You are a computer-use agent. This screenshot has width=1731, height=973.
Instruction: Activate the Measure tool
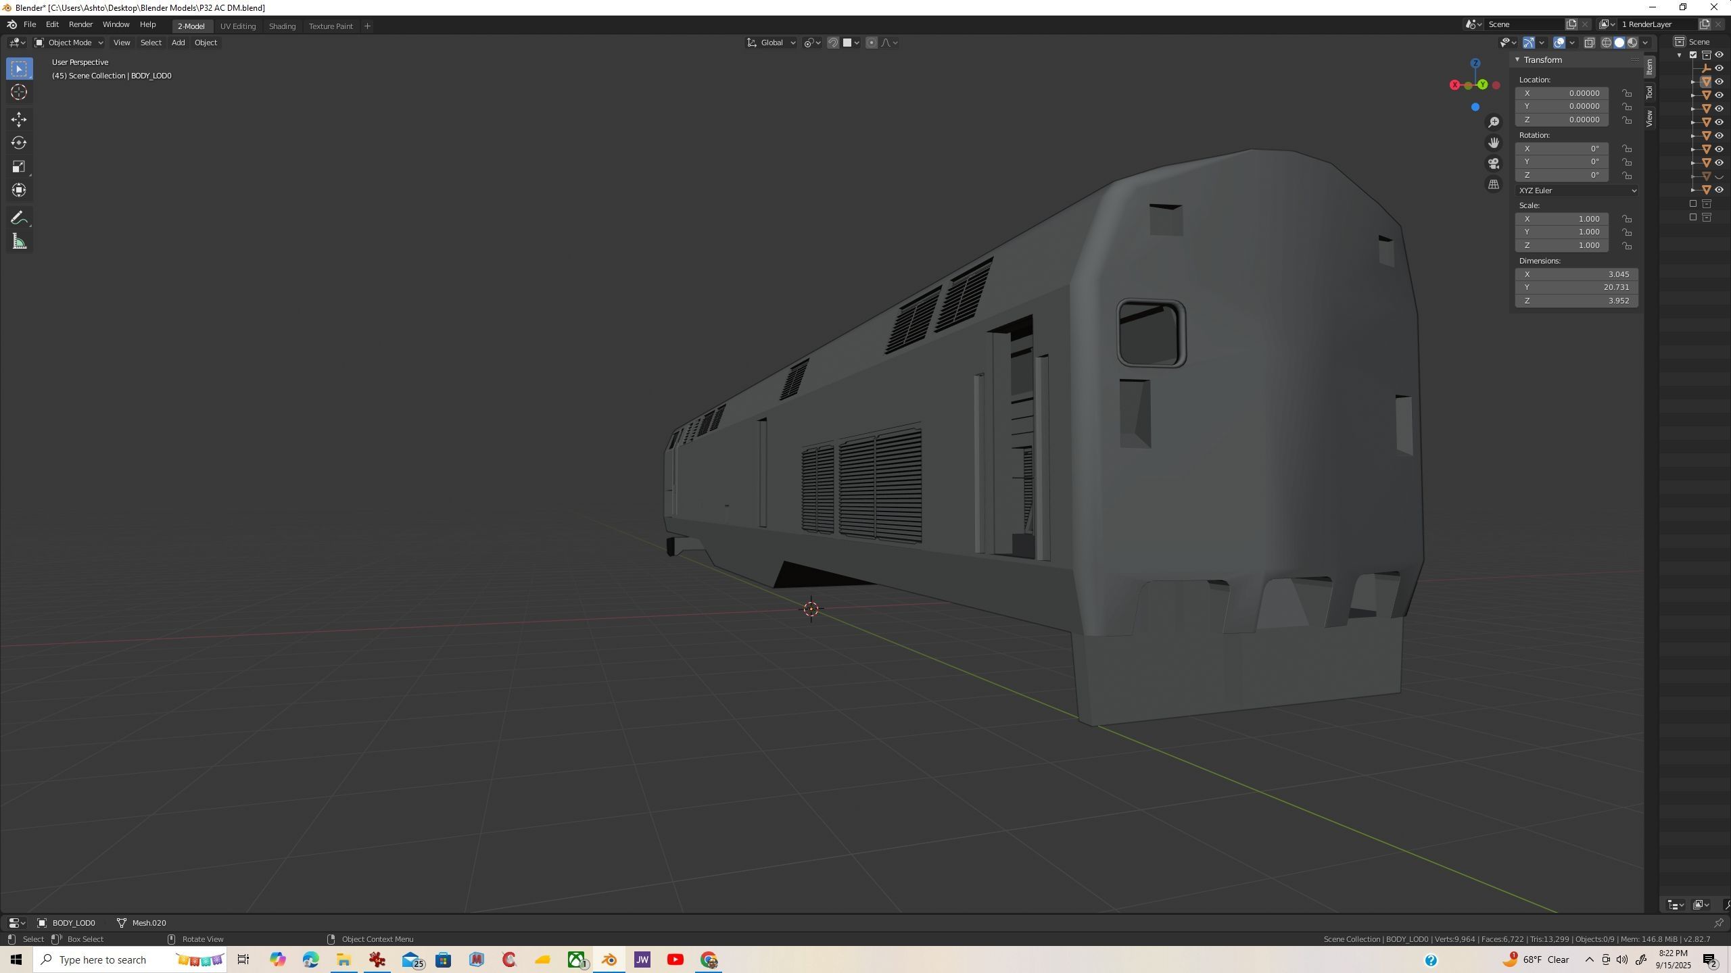click(19, 242)
